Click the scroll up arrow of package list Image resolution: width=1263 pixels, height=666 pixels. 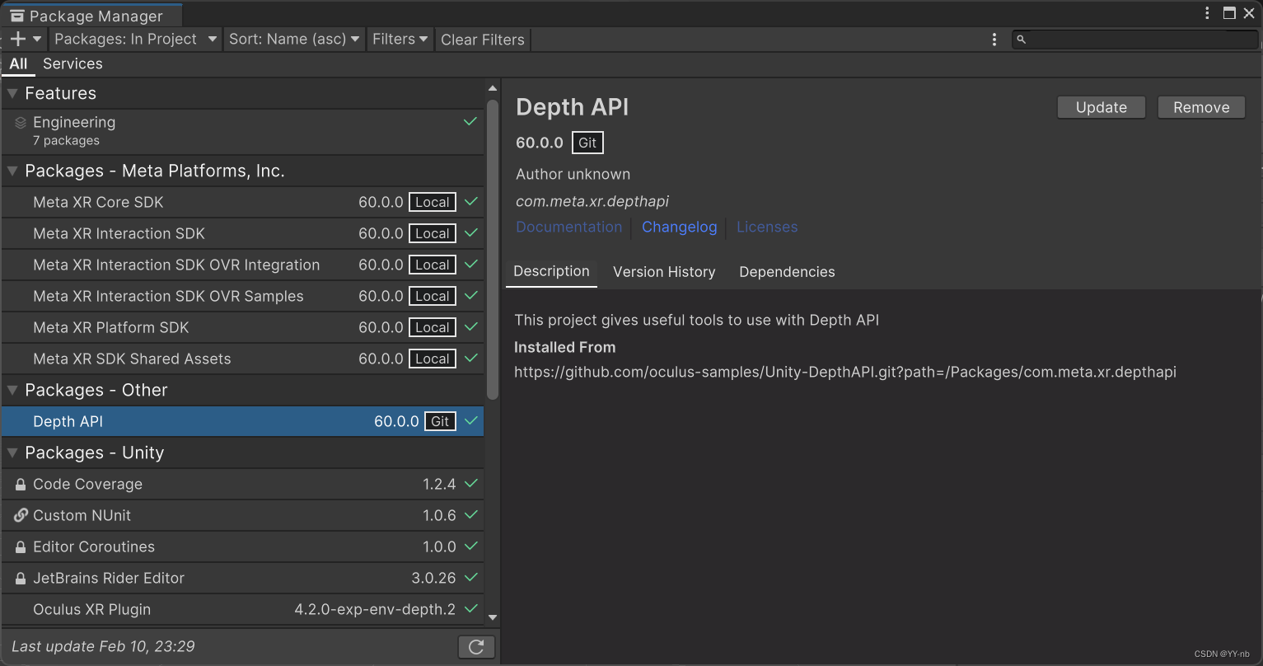[493, 88]
